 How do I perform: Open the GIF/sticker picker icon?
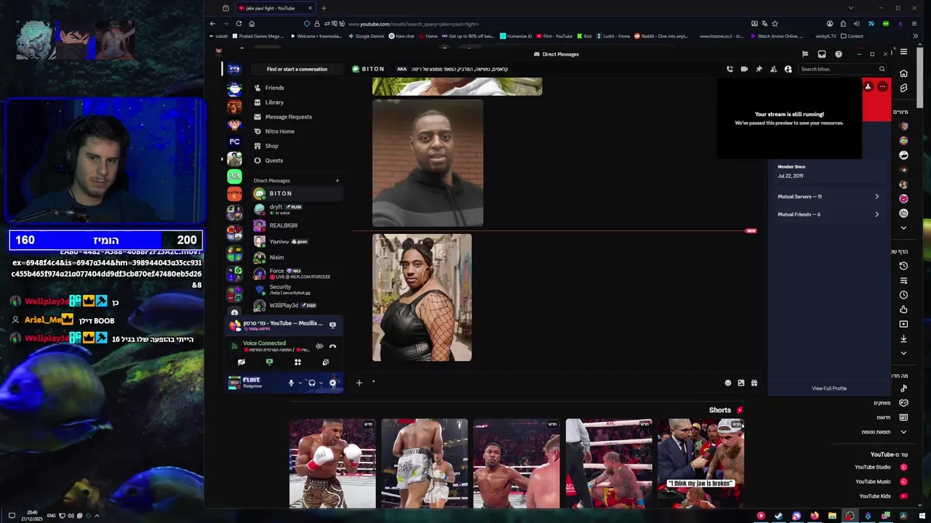tap(741, 383)
